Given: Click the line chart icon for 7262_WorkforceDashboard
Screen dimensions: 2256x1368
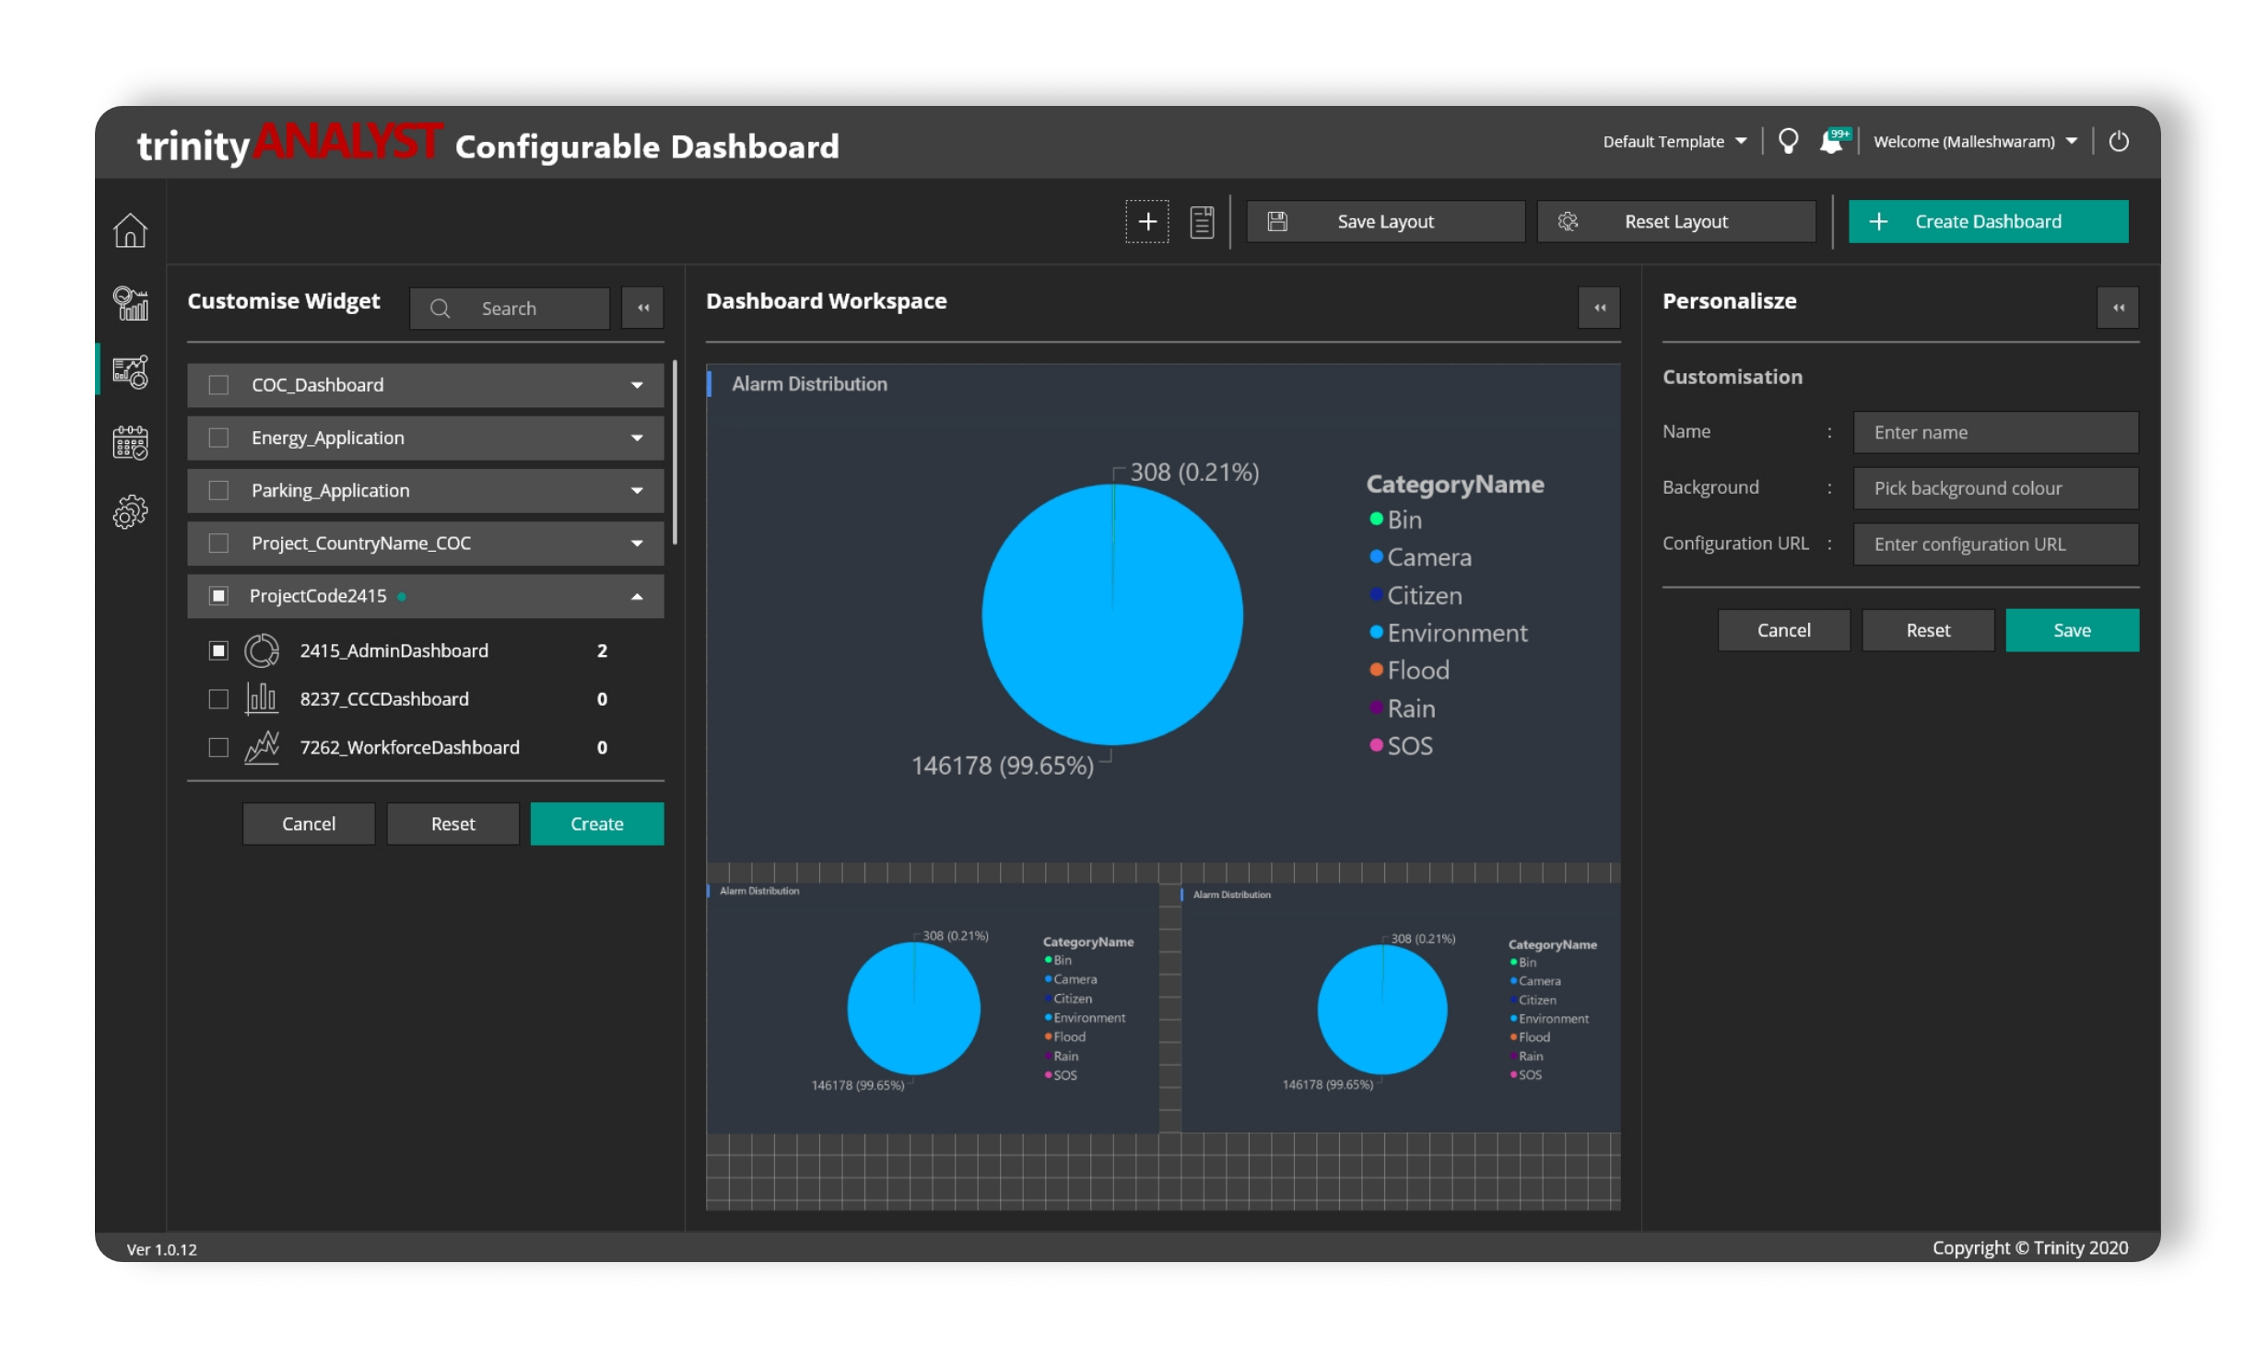Looking at the screenshot, I should (262, 747).
